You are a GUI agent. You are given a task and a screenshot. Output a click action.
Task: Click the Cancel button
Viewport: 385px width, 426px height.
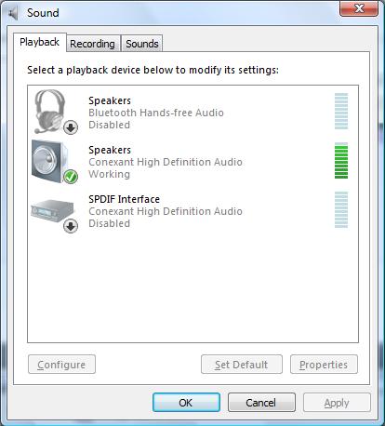coord(261,403)
